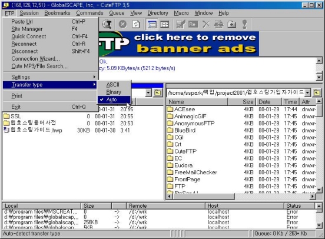Image resolution: width=325 pixels, height=239 pixels.
Task: Switch to the details view toolbar icon
Action: (x=165, y=25)
